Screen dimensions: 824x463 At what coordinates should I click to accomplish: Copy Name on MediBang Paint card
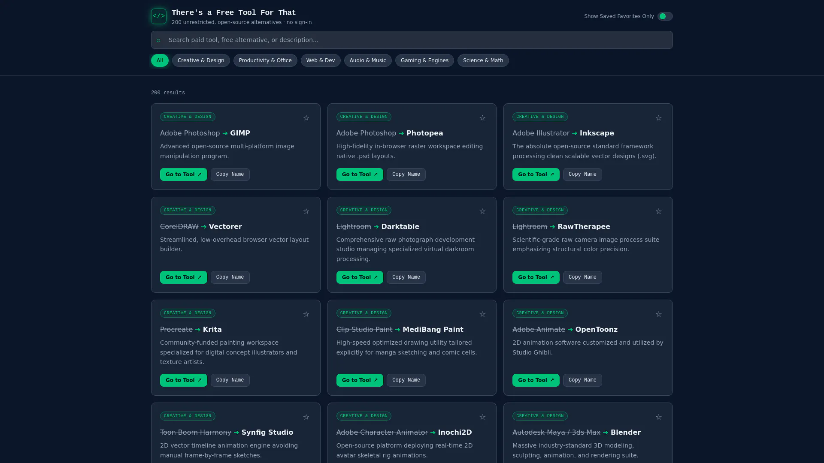406,380
